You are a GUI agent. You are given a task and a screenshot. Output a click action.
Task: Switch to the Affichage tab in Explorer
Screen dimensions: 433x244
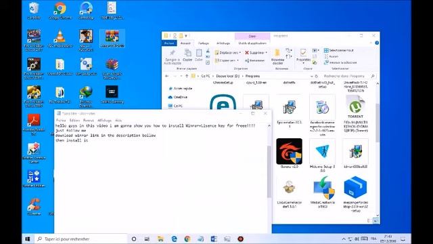[223, 43]
